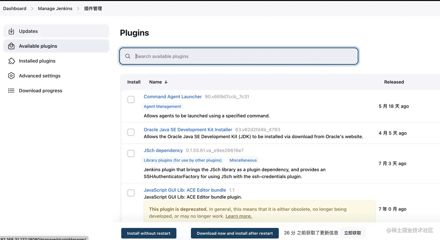Click the 26 分 之前获取了更新信息 status text
The width and height of the screenshot is (440, 240).
point(311,233)
